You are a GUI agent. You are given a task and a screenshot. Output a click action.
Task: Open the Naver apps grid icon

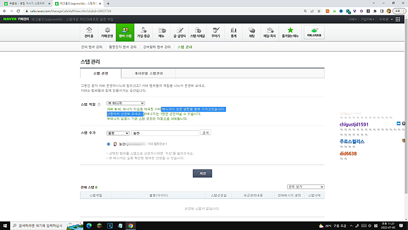(x=398, y=19)
